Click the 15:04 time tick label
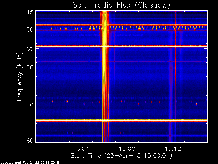This screenshot has width=218, height=164. click(81, 149)
